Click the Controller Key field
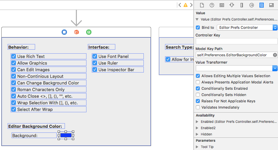Screen dimensions: 278x150 237,41
